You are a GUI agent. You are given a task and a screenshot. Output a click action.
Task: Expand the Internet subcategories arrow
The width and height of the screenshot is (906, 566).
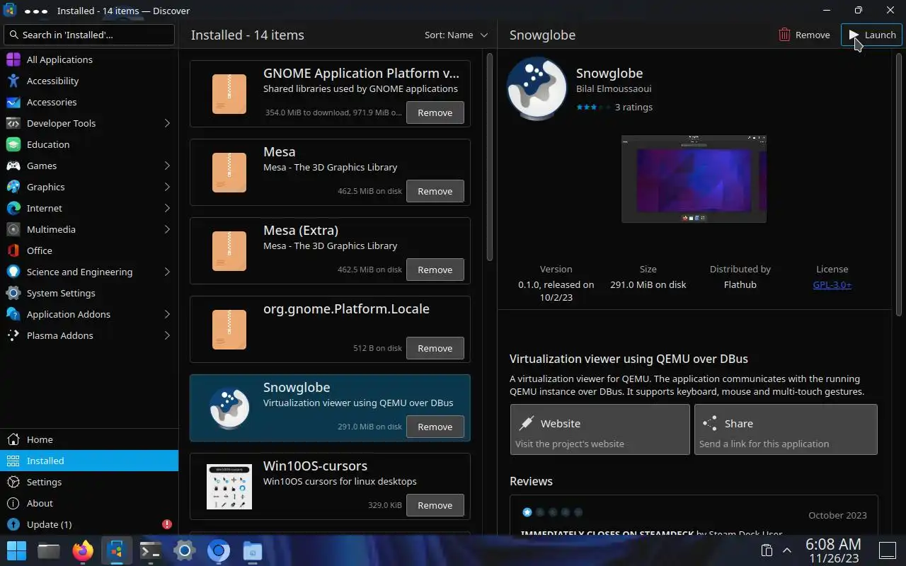167,208
